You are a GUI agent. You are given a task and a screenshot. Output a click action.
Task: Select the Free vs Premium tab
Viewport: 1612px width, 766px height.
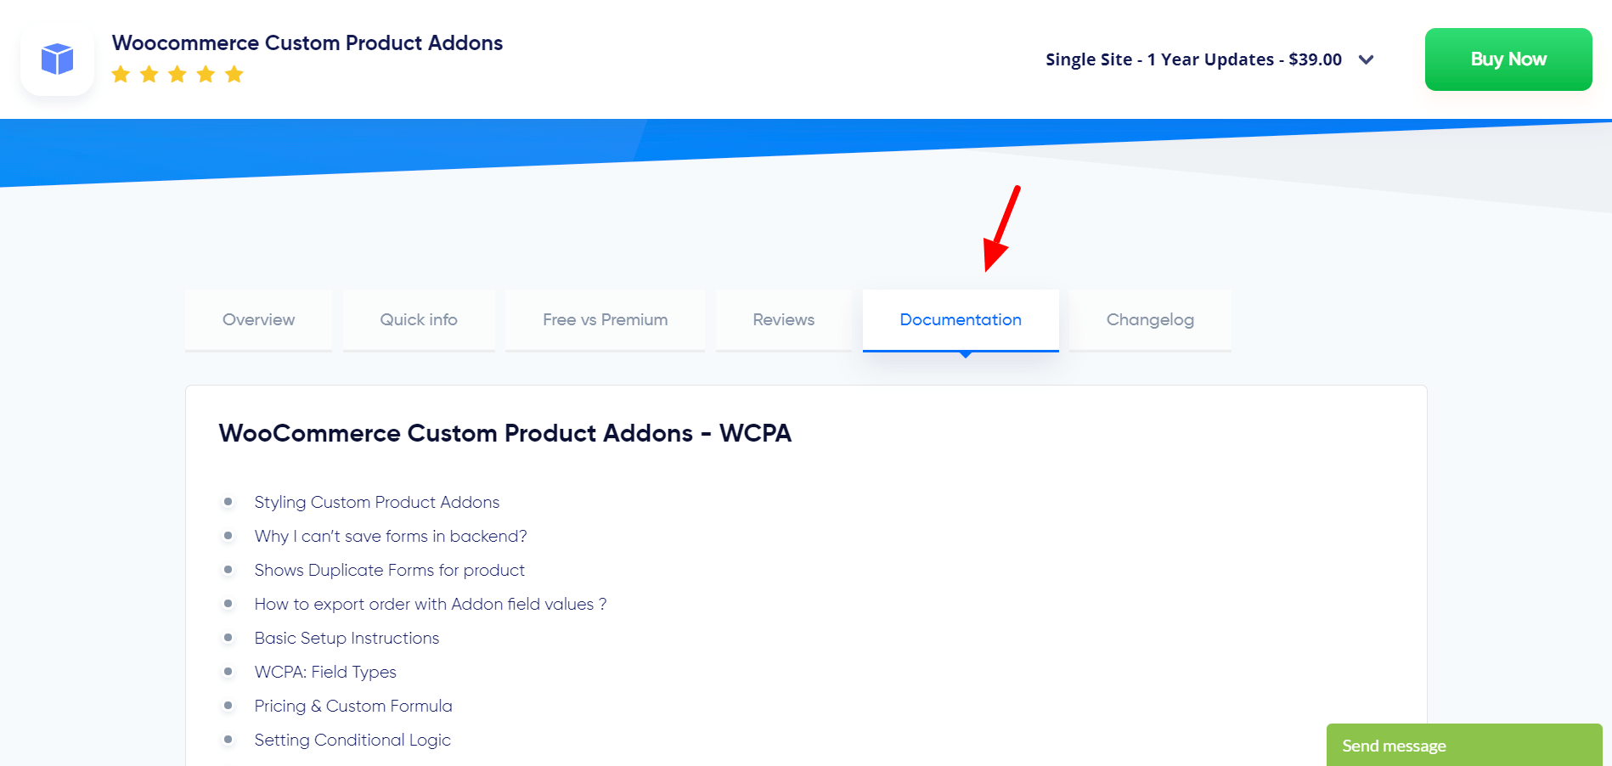(605, 320)
